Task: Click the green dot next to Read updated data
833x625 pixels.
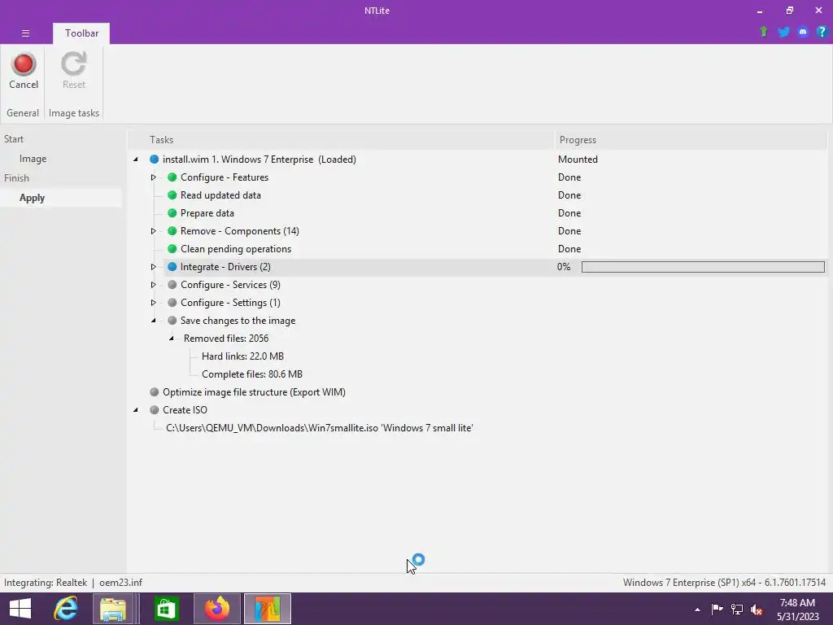Action: tap(172, 195)
